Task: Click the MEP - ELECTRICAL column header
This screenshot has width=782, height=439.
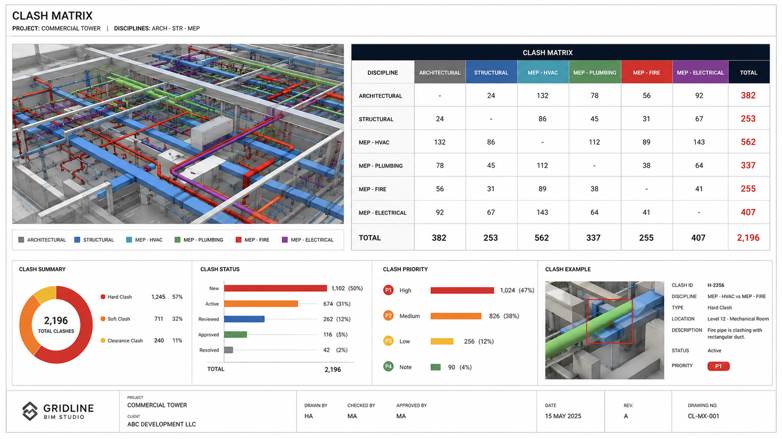Action: (x=700, y=72)
